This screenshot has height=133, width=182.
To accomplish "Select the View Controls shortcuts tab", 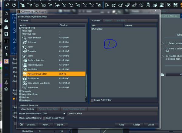I will pos(28,109).
